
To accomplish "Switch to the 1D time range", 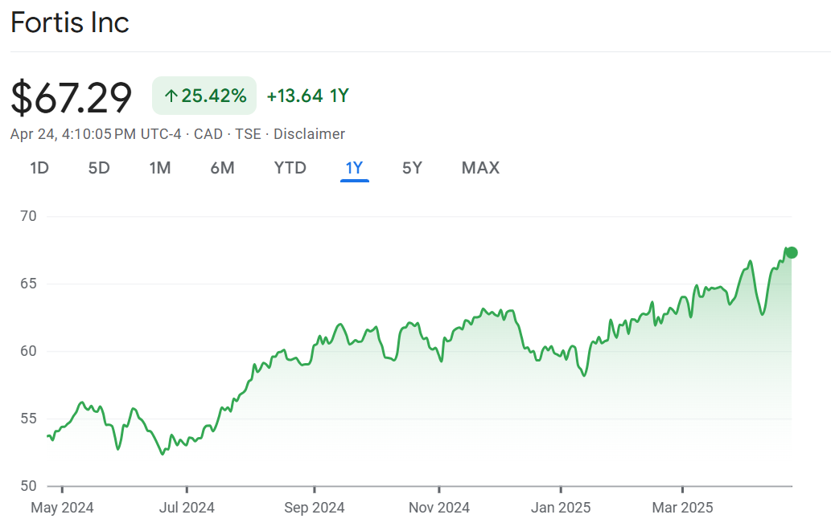I will tap(39, 168).
